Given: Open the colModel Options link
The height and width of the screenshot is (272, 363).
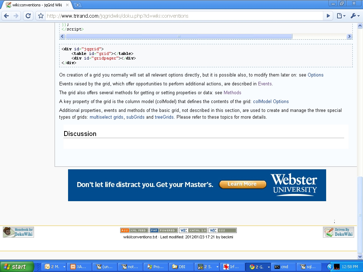Looking at the screenshot, I should [x=271, y=102].
